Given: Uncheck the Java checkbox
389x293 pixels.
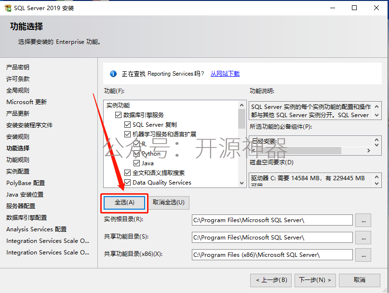Looking at the screenshot, I should click(137, 163).
